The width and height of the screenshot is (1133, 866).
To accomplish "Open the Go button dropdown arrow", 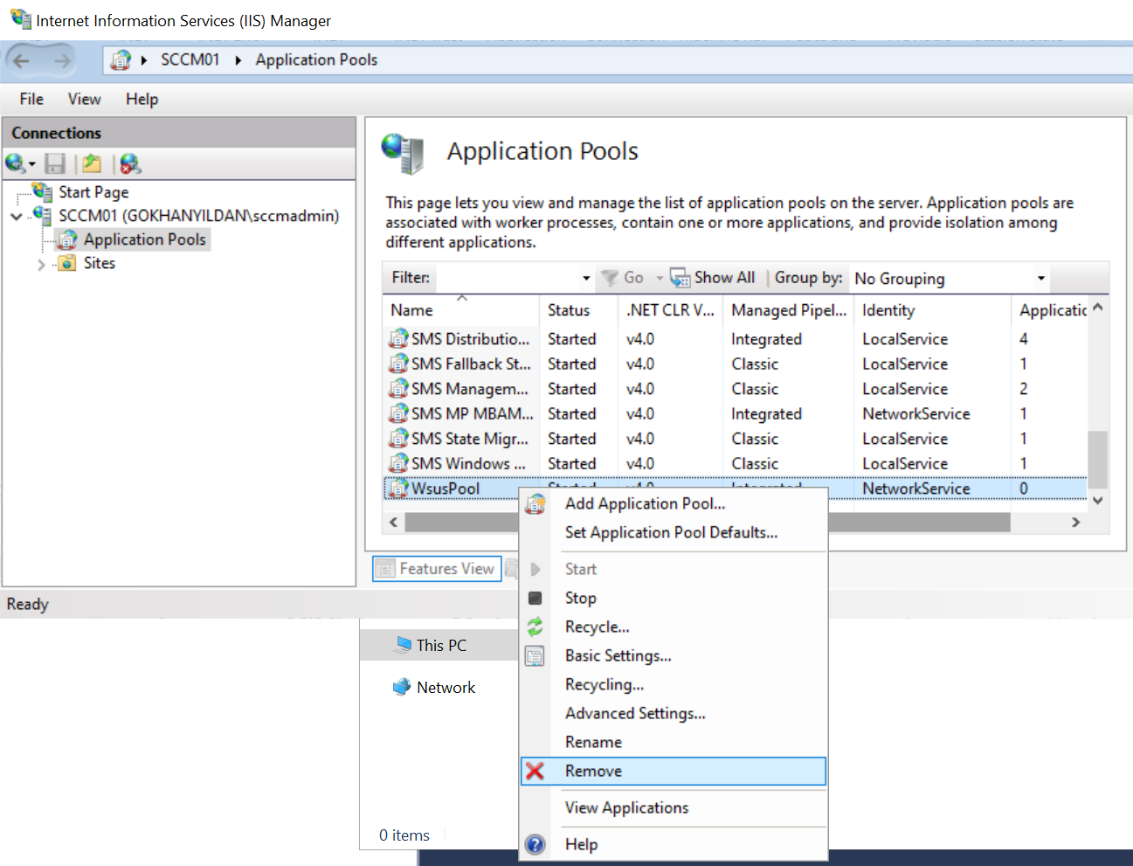I will 660,278.
